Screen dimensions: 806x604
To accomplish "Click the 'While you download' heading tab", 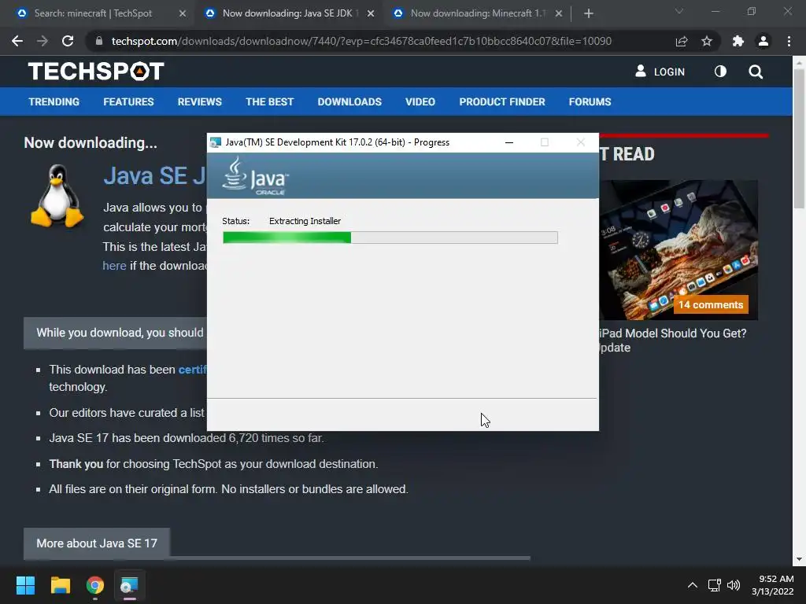I will pyautogui.click(x=116, y=333).
